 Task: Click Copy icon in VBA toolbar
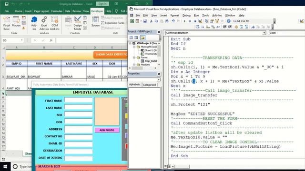[x=156, y=21]
